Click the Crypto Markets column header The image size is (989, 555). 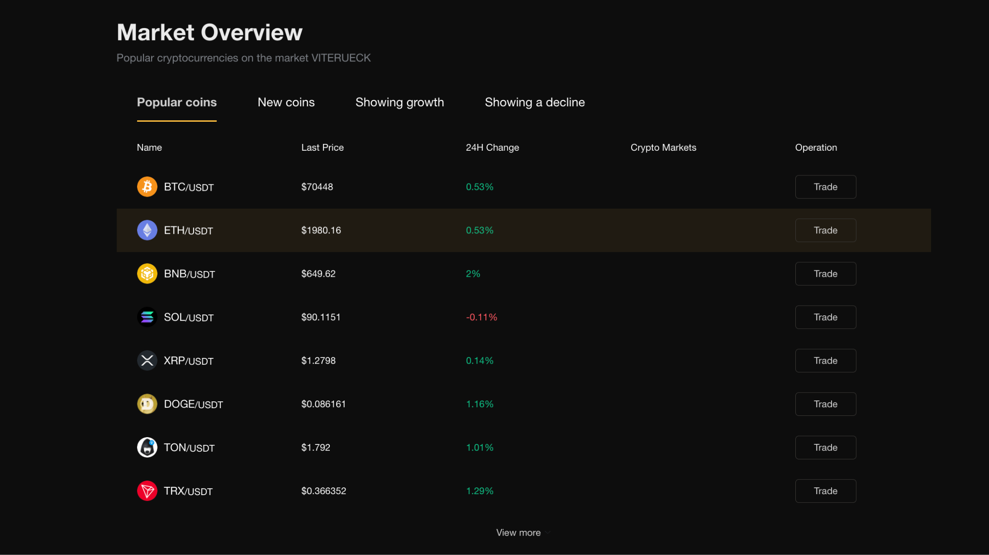tap(663, 147)
